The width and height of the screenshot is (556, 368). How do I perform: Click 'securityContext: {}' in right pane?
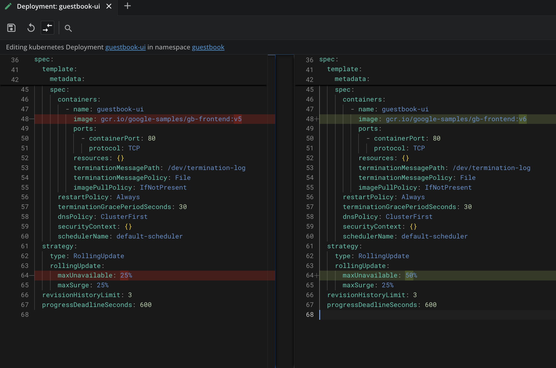[x=380, y=227]
